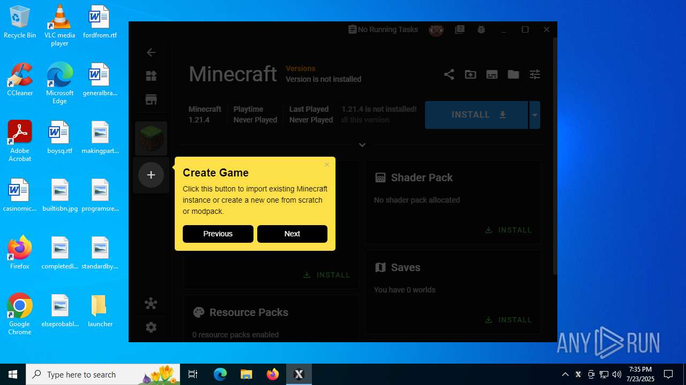Click the Shader Pack heading
The width and height of the screenshot is (686, 385).
click(422, 178)
